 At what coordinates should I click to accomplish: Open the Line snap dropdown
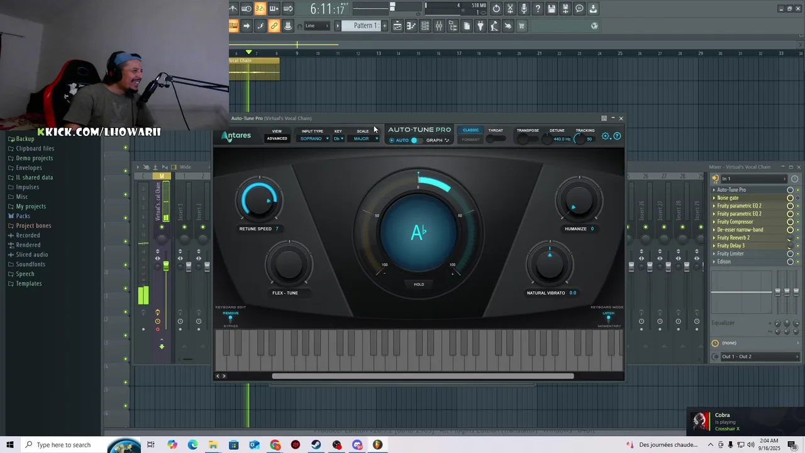317,26
